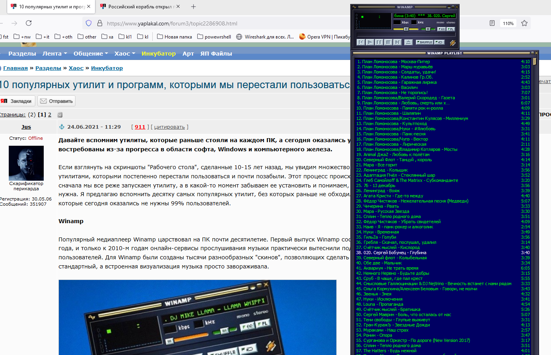
Task: Open the 'Wireshark для всех' bookmark
Action: 265,37
